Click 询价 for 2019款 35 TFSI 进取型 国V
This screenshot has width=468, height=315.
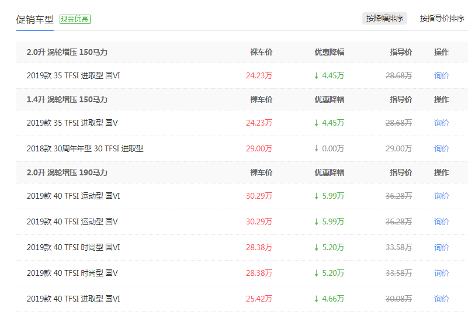(442, 123)
